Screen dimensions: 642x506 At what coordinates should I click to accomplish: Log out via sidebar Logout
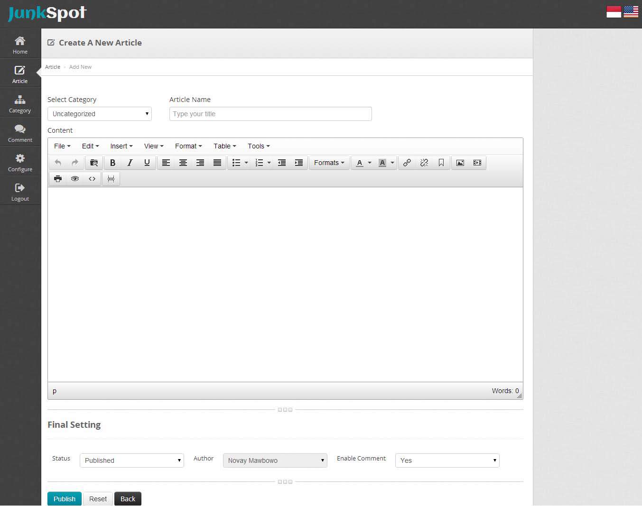tap(20, 192)
